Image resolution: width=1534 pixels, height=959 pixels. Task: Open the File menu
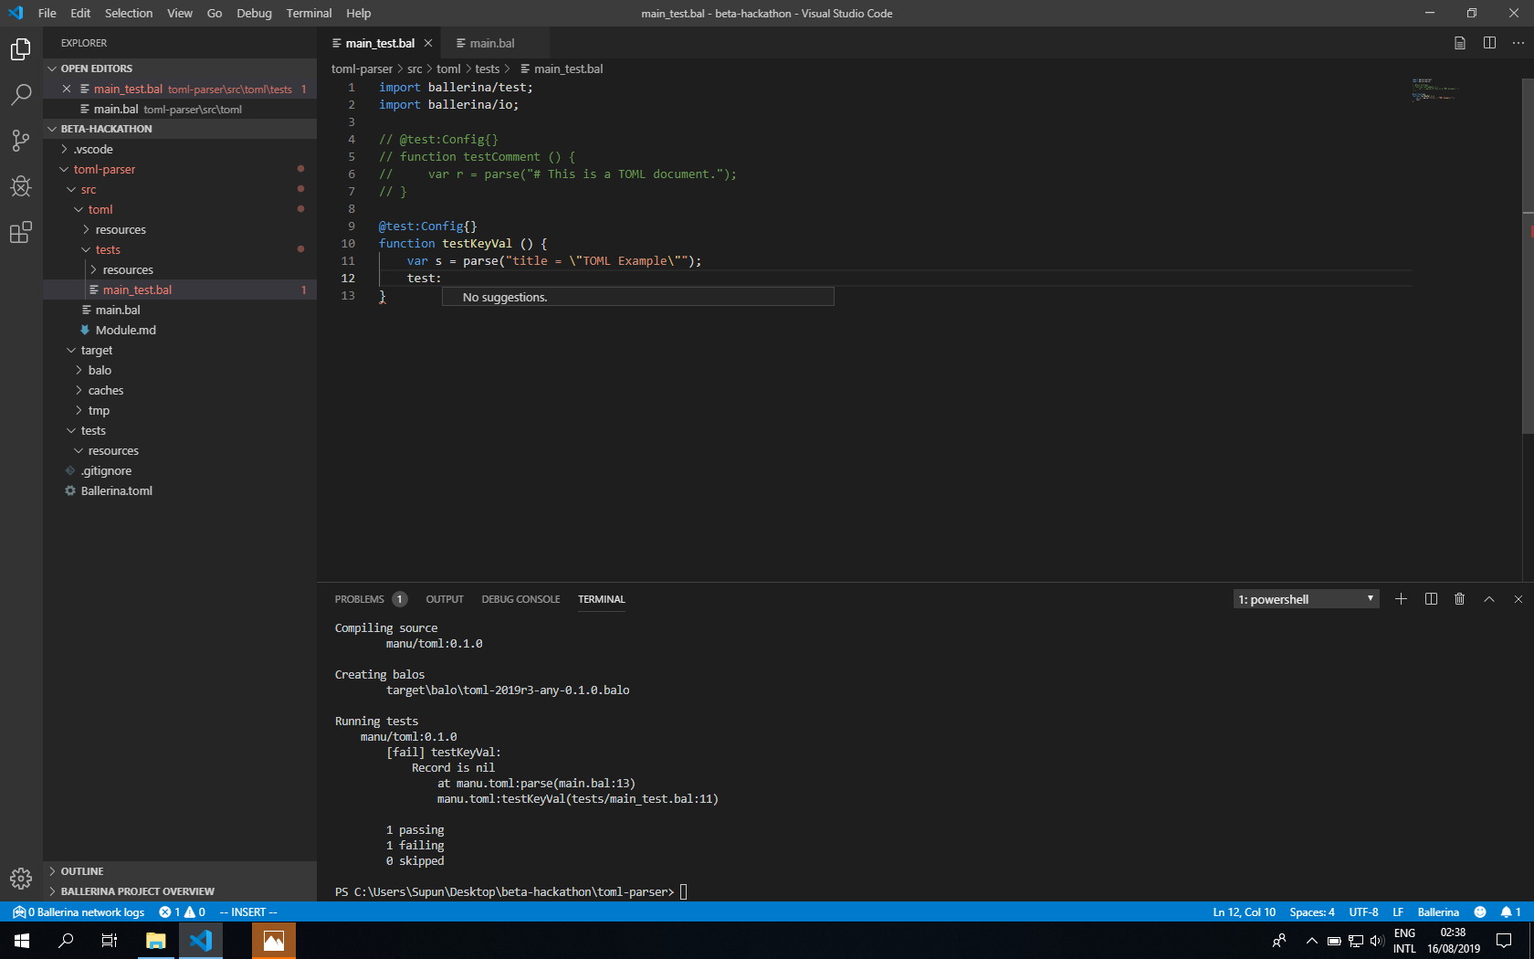coord(47,13)
